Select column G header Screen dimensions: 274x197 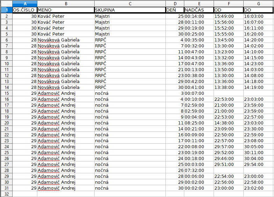point(259,4)
